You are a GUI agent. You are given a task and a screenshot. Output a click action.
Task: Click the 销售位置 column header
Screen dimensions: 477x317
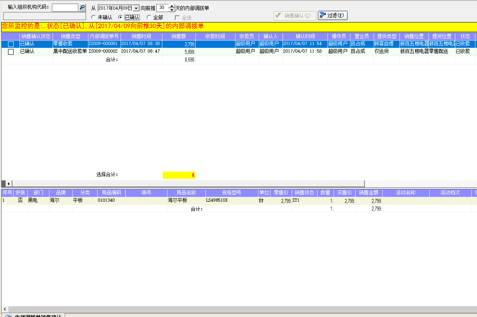tap(414, 36)
